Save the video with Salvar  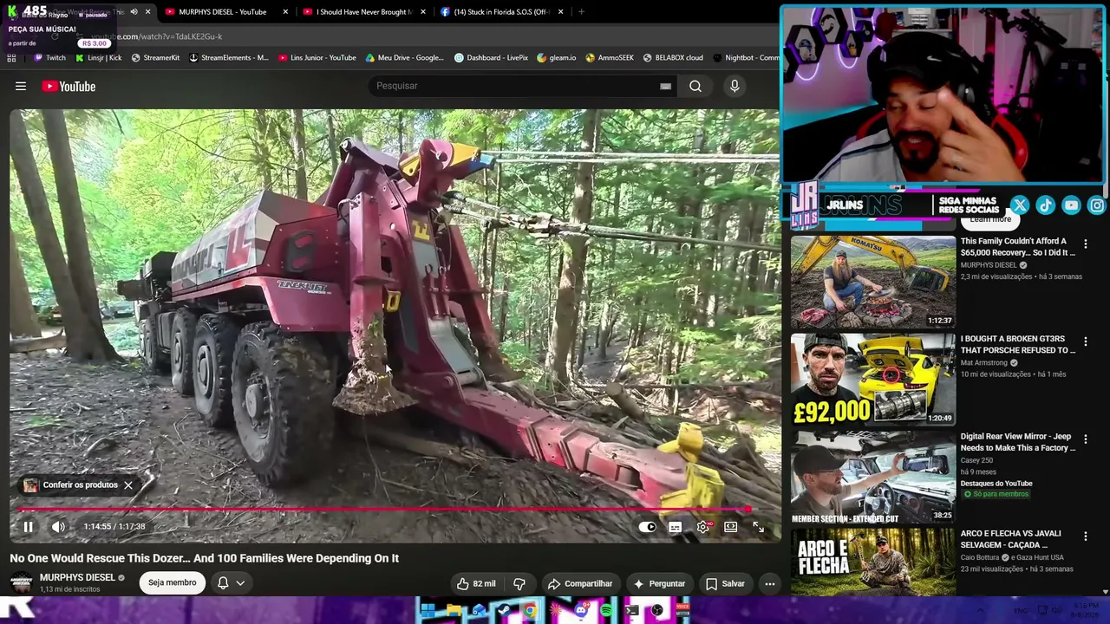(725, 583)
